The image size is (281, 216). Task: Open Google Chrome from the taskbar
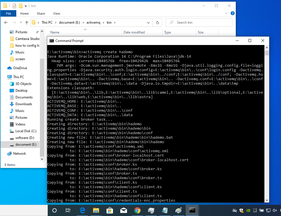[x=137, y=210]
